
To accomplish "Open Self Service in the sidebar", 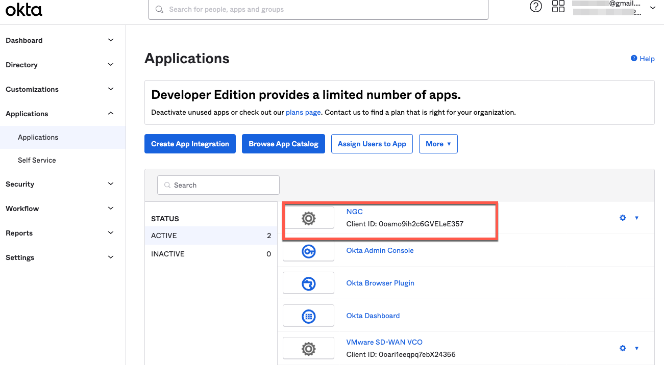I will pyautogui.click(x=37, y=160).
